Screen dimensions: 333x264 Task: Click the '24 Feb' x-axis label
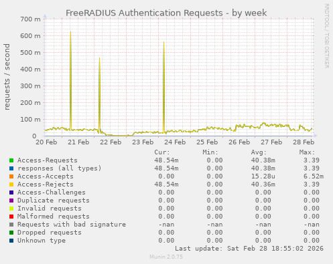175,142
